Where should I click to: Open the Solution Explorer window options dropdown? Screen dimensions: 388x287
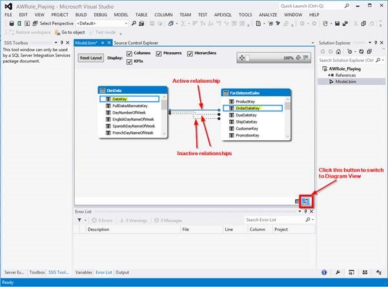[370, 43]
